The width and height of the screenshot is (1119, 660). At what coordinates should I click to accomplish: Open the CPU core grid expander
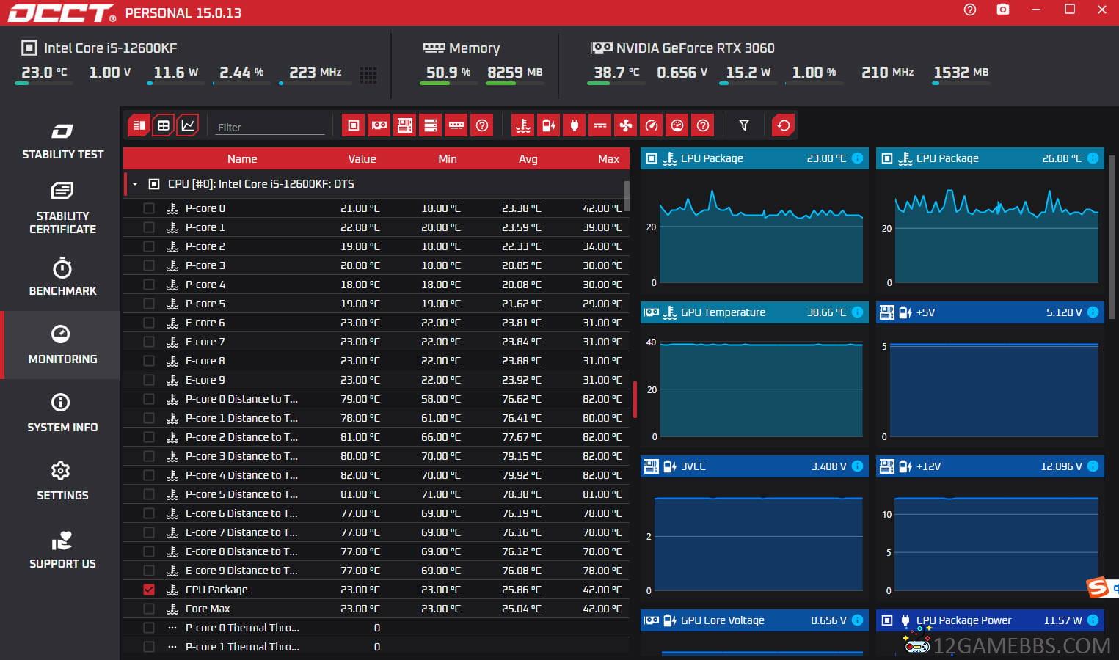coord(368,75)
